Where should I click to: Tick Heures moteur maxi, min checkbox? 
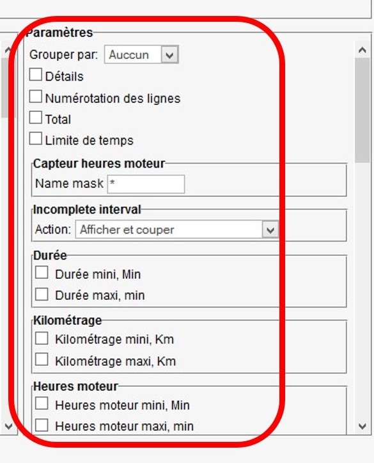[42, 425]
